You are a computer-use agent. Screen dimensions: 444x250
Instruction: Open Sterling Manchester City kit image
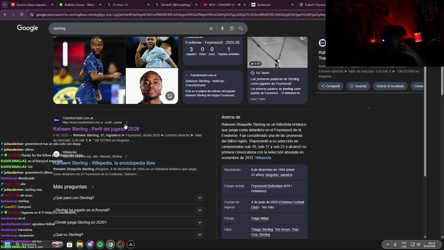(152, 52)
